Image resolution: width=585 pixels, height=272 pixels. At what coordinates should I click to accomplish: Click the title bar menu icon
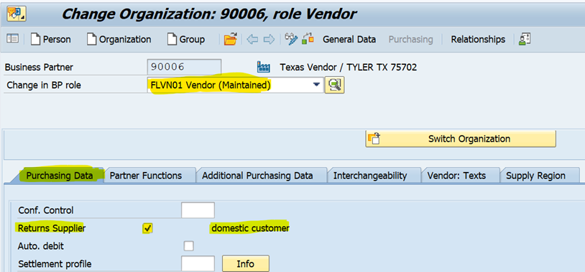[16, 14]
